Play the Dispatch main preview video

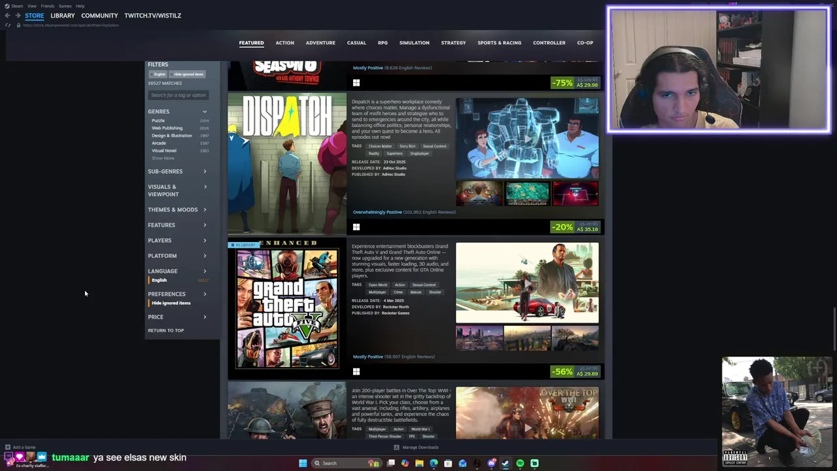pyautogui.click(x=527, y=139)
